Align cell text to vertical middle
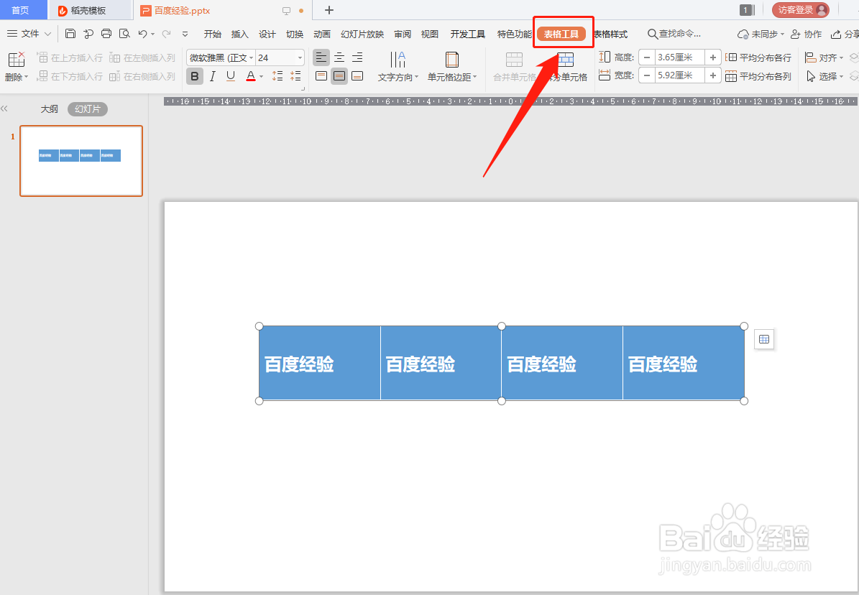859x595 pixels. pos(340,75)
